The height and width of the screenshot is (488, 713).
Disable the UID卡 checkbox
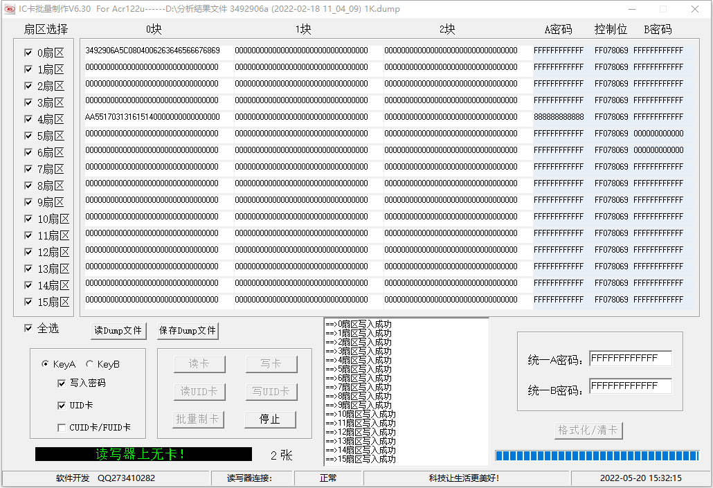(x=62, y=405)
